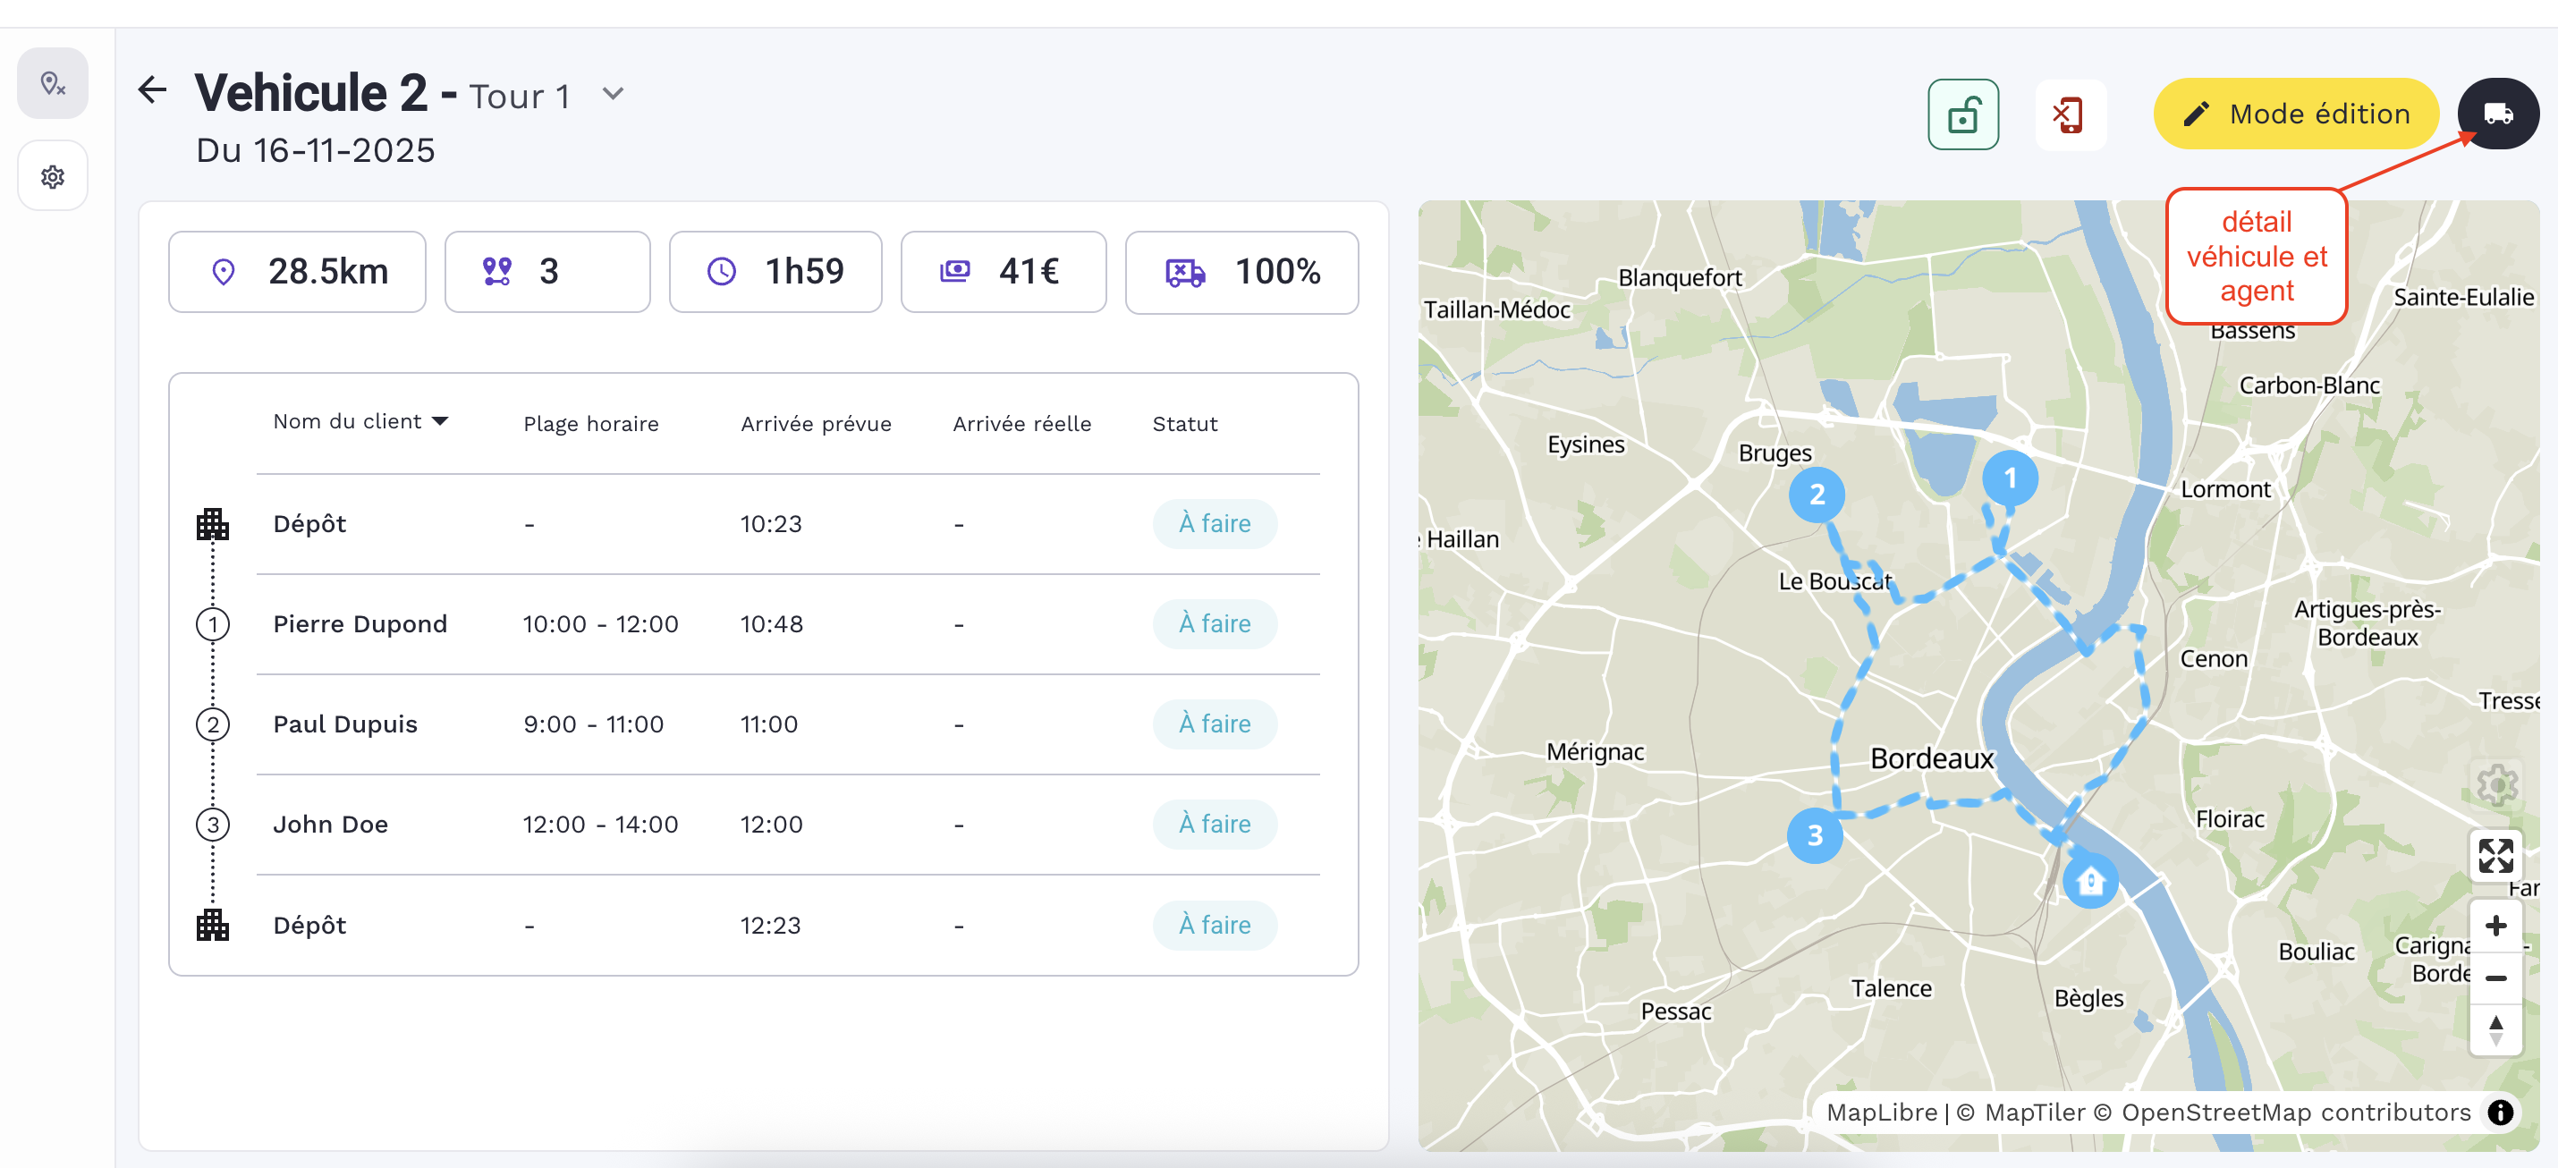Click map stop marker number 3
The width and height of the screenshot is (2558, 1168).
(1814, 836)
